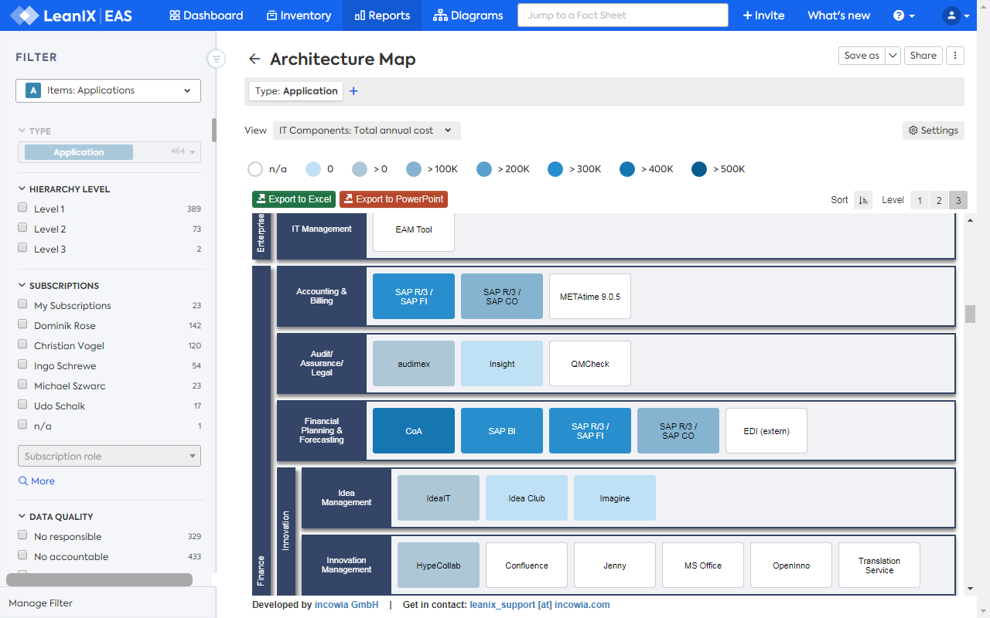Image resolution: width=990 pixels, height=618 pixels.
Task: Click the Items: Applications blue A icon
Action: coord(32,90)
